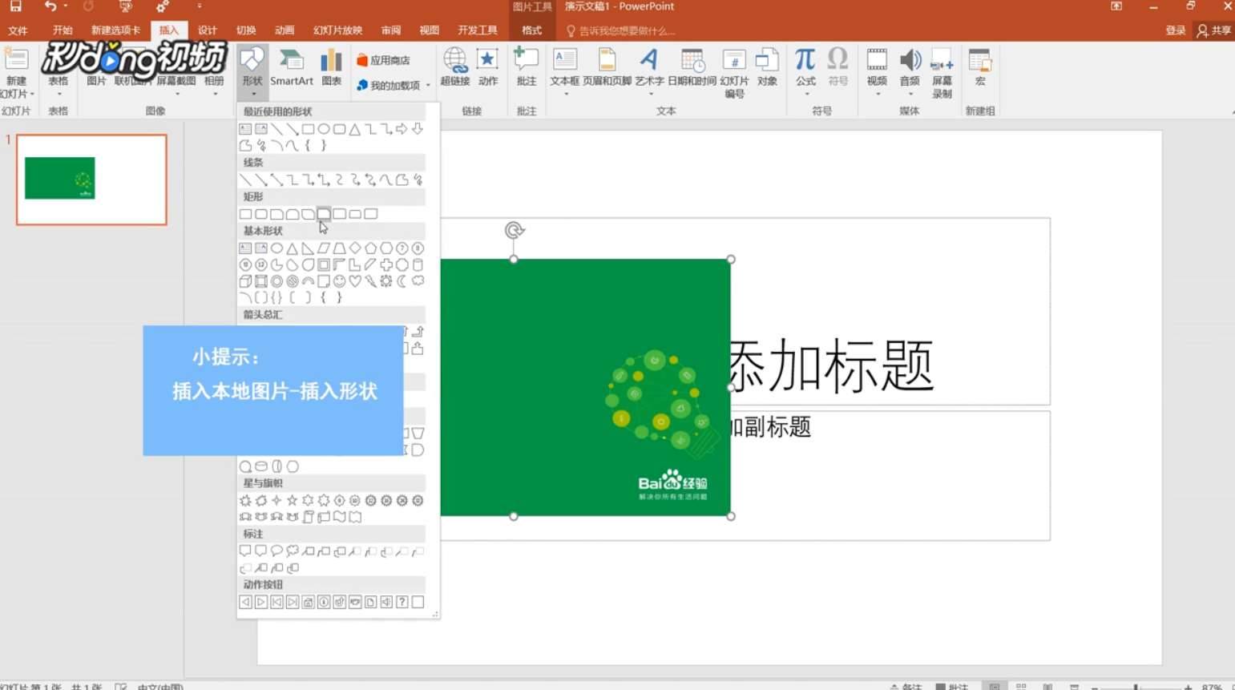This screenshot has width=1235, height=690.
Task: Open the Text Box dropdown arrow
Action: pos(565,95)
